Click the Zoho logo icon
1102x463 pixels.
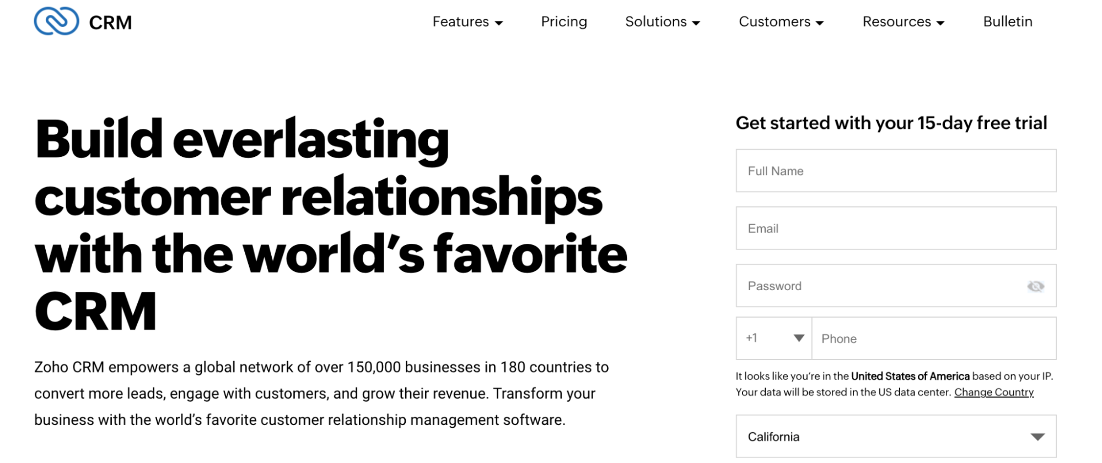[56, 21]
